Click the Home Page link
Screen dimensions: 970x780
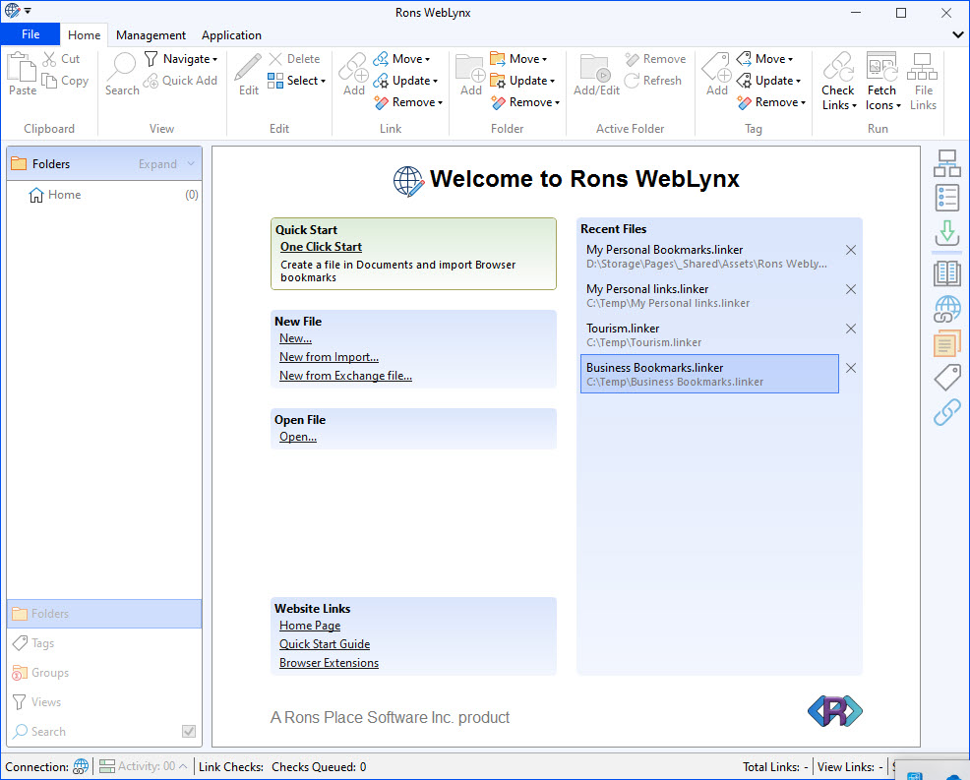click(309, 626)
